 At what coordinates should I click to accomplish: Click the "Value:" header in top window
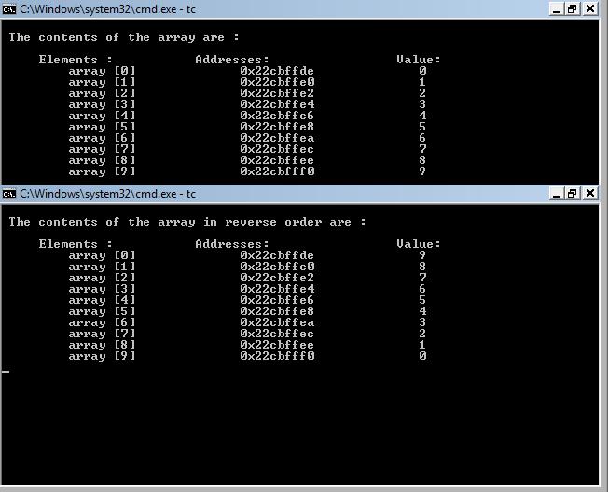coord(419,60)
